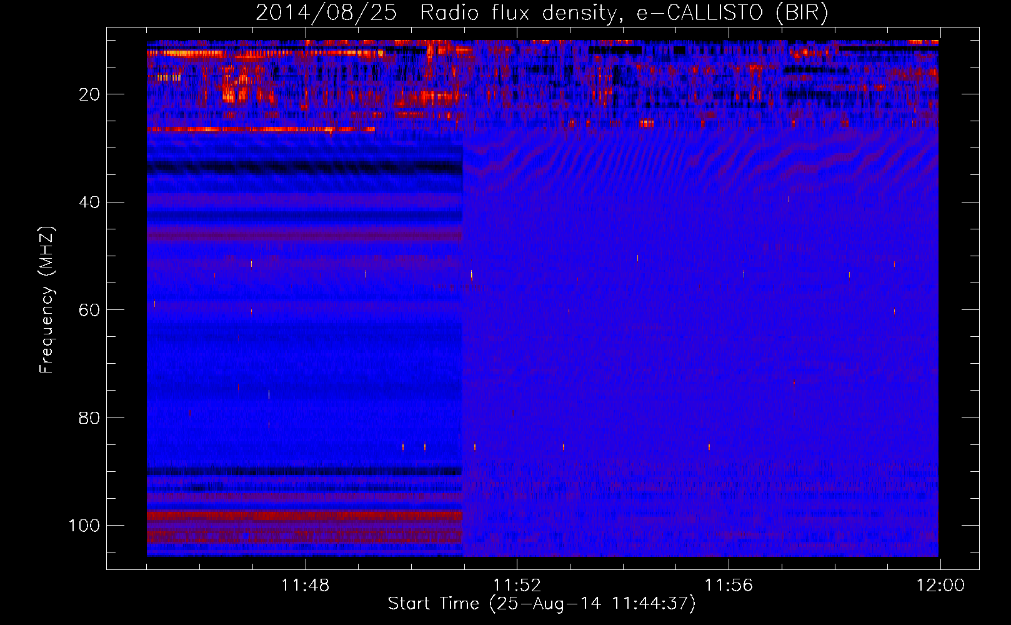The width and height of the screenshot is (1011, 625).
Task: Select the 11:48 time tick label
Action: [305, 586]
